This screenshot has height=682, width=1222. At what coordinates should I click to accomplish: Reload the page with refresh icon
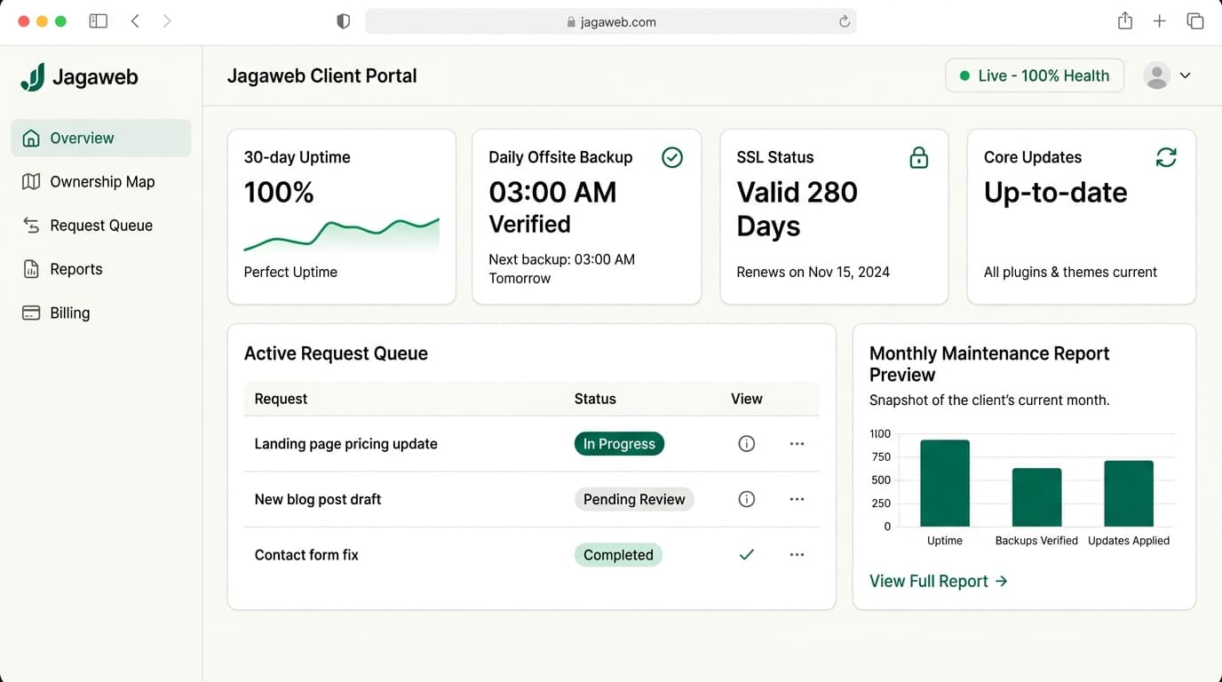tap(845, 21)
